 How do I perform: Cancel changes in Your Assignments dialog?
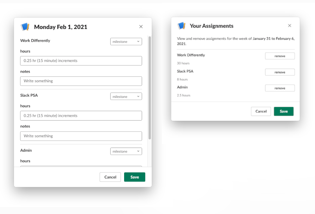pos(261,111)
